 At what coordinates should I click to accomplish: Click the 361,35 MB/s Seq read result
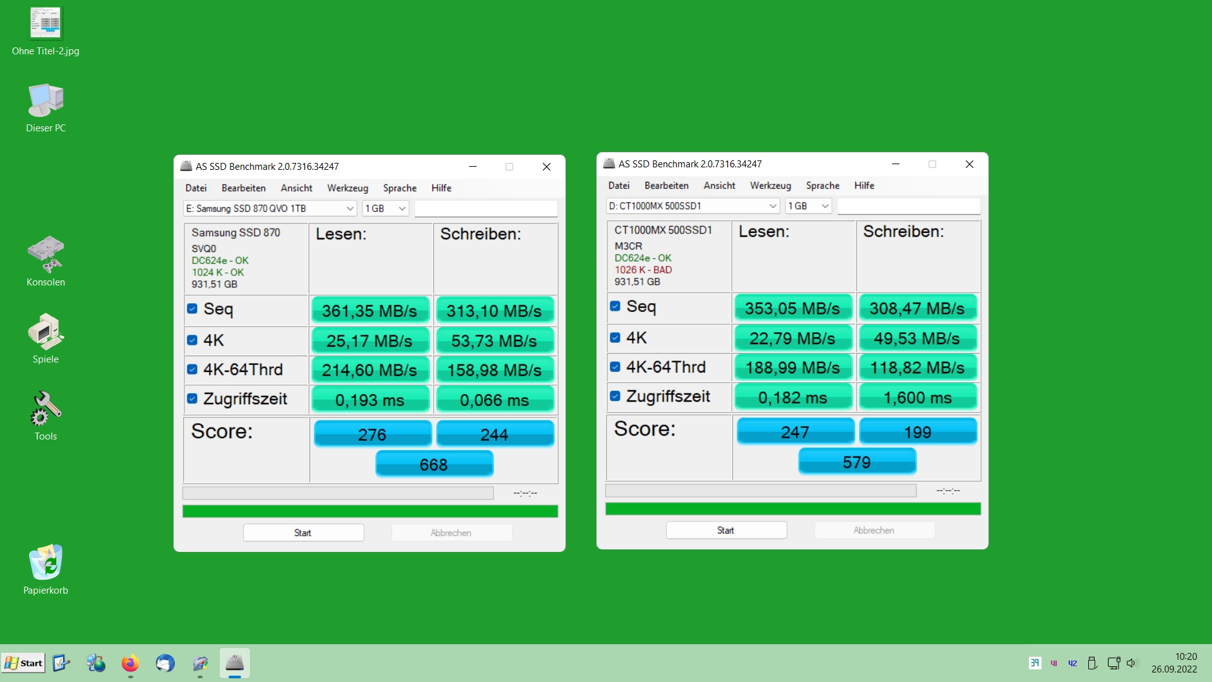[x=370, y=311]
